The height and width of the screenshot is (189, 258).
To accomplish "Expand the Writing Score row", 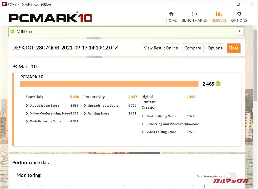I will coord(85,113).
